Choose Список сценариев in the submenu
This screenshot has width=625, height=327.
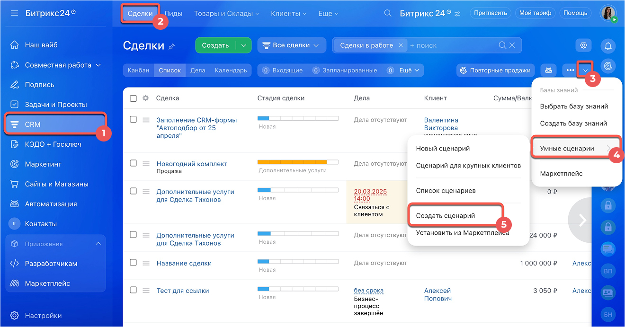point(446,191)
